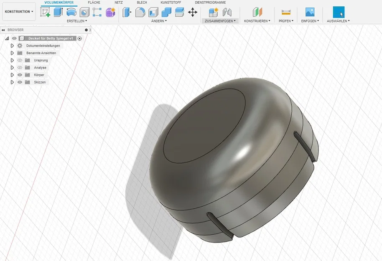Viewport: 382px width, 261px height.
Task: Select the Press Pull tool
Action: click(127, 12)
